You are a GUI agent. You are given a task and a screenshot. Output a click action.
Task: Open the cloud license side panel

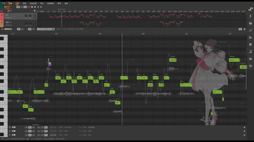251,59
